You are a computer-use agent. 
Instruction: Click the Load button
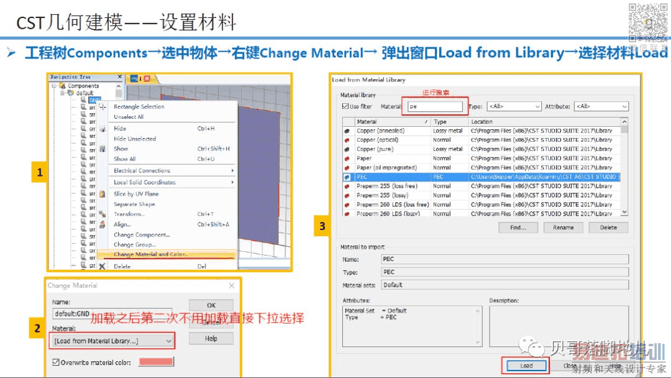526,366
